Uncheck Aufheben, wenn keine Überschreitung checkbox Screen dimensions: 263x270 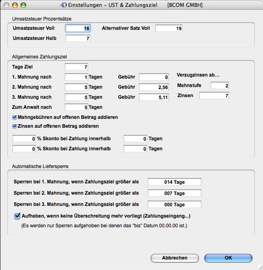17,216
